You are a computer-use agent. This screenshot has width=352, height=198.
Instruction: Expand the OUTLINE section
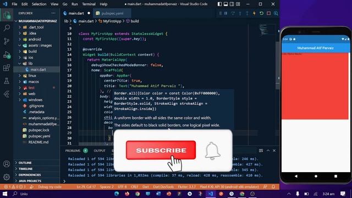25,163
